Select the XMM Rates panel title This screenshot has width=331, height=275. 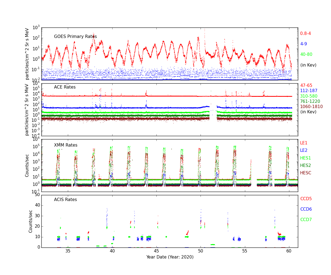(x=66, y=145)
